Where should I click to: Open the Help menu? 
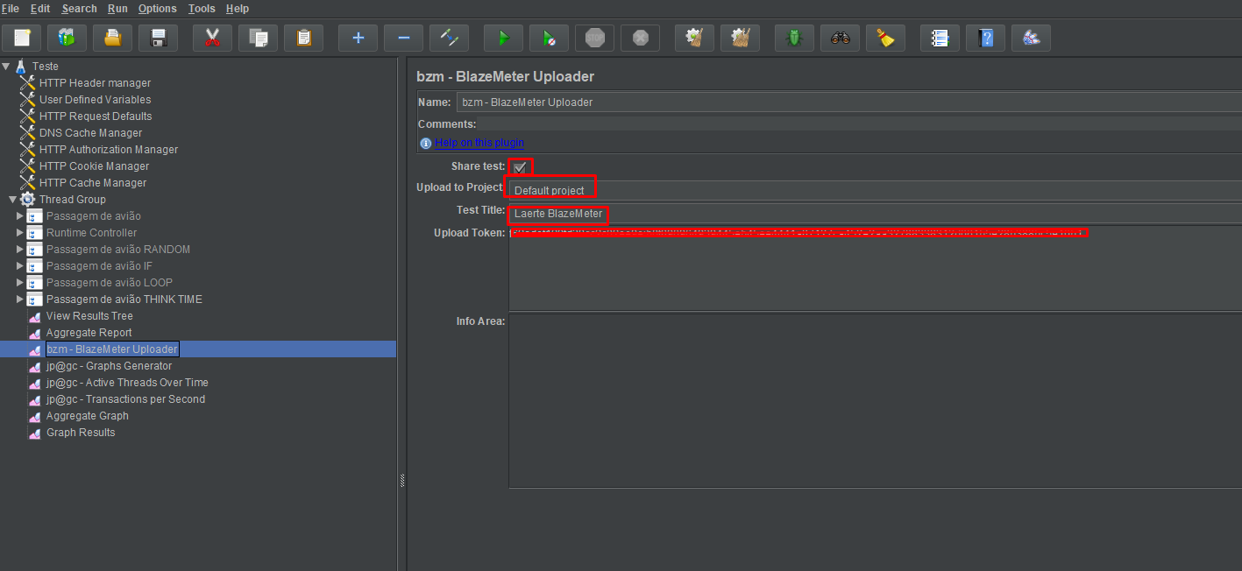[x=238, y=8]
